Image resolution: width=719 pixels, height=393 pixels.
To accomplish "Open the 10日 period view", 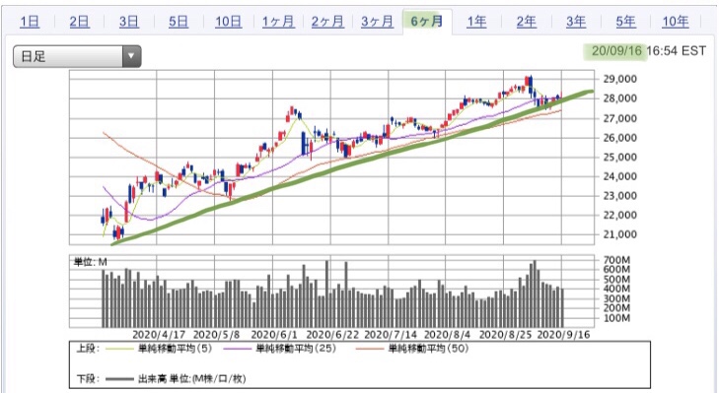I will (x=229, y=21).
